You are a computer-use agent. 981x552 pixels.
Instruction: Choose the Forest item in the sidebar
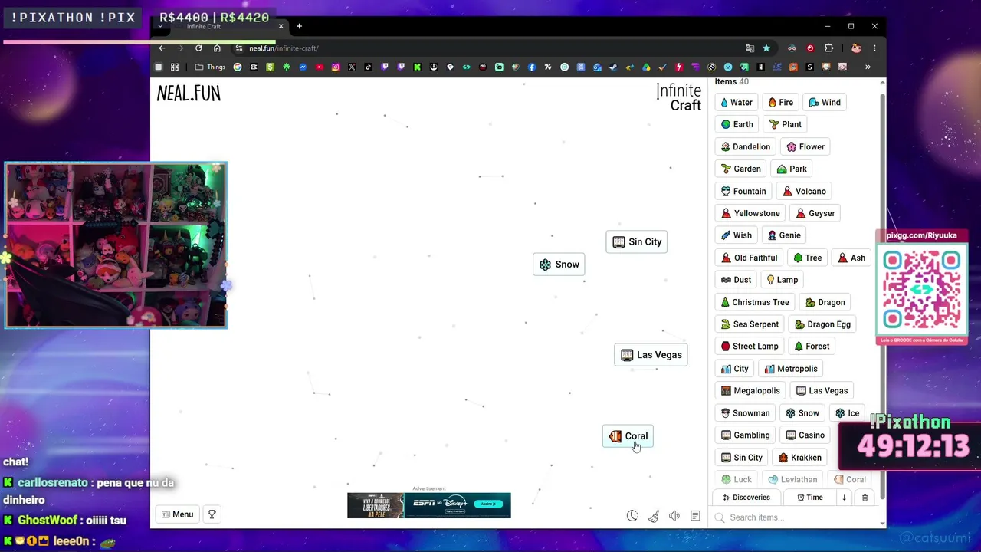pos(812,346)
